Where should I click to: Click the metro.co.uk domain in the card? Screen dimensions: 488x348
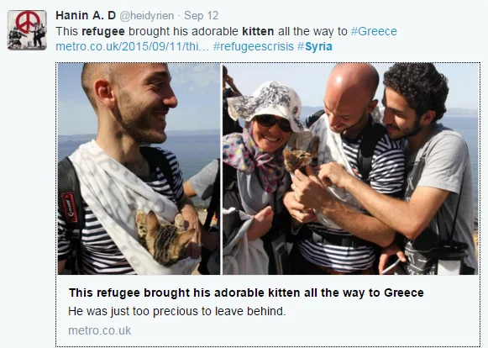pos(100,330)
